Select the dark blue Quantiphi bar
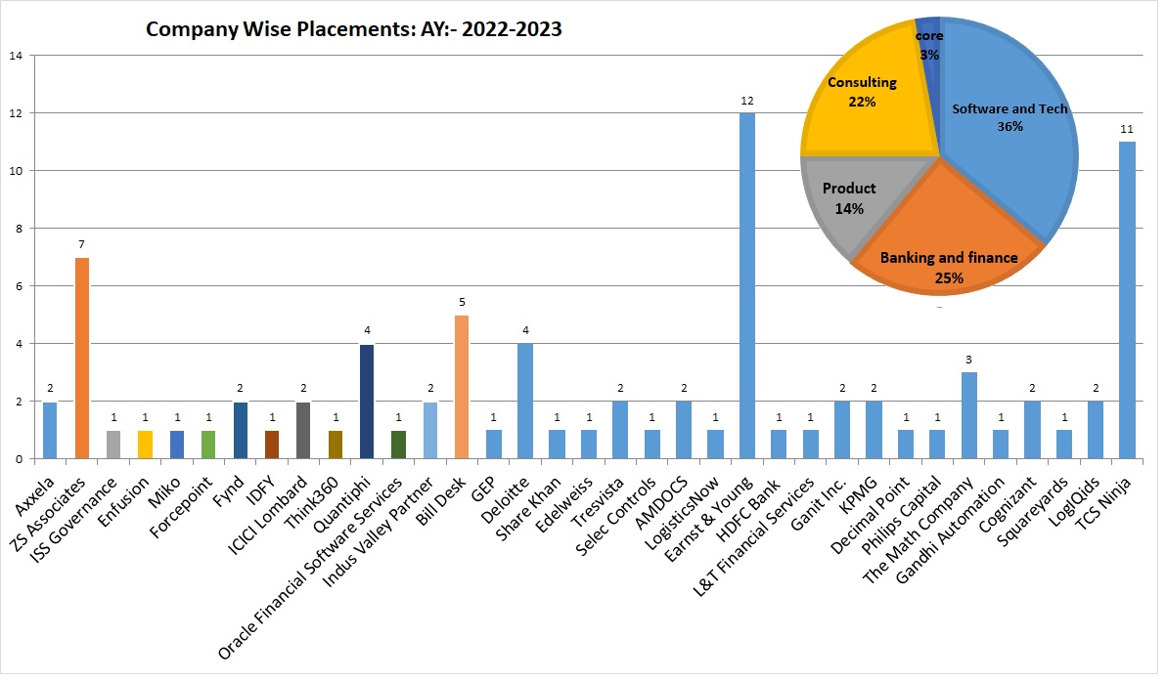The height and width of the screenshot is (680, 1166). (x=367, y=402)
